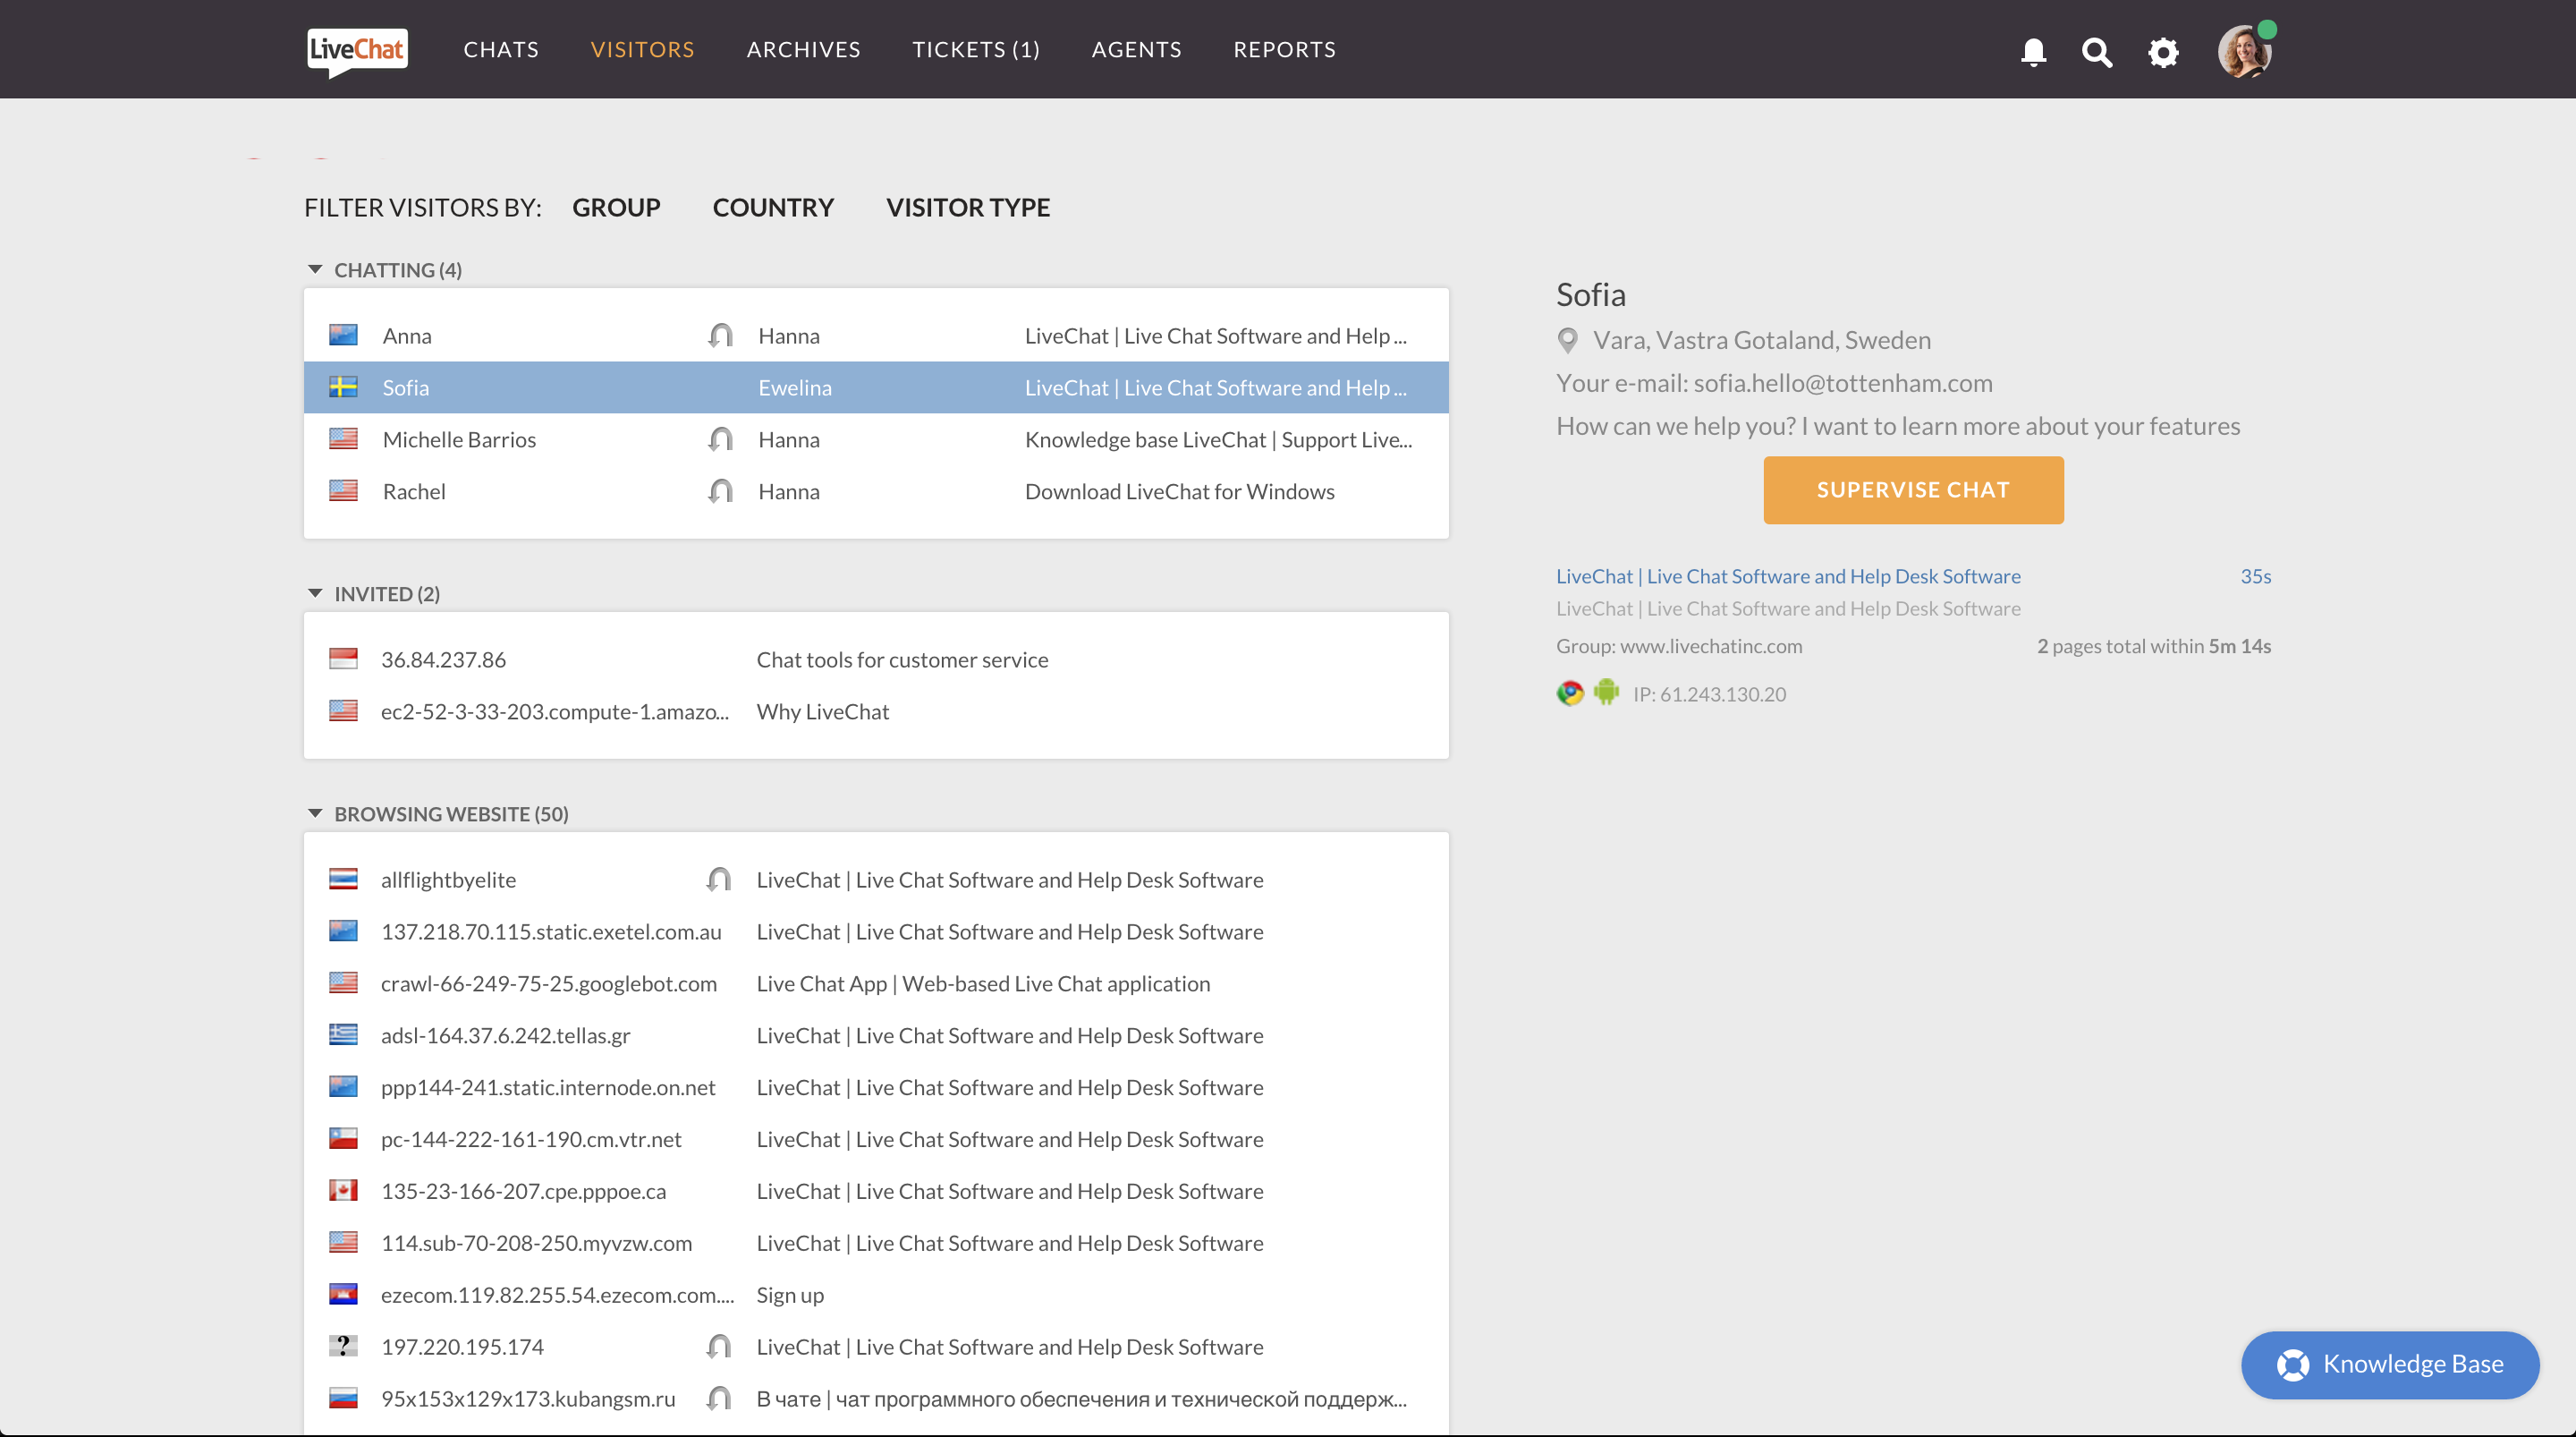
Task: Click the SUPERVISE CHAT button
Action: 1912,489
